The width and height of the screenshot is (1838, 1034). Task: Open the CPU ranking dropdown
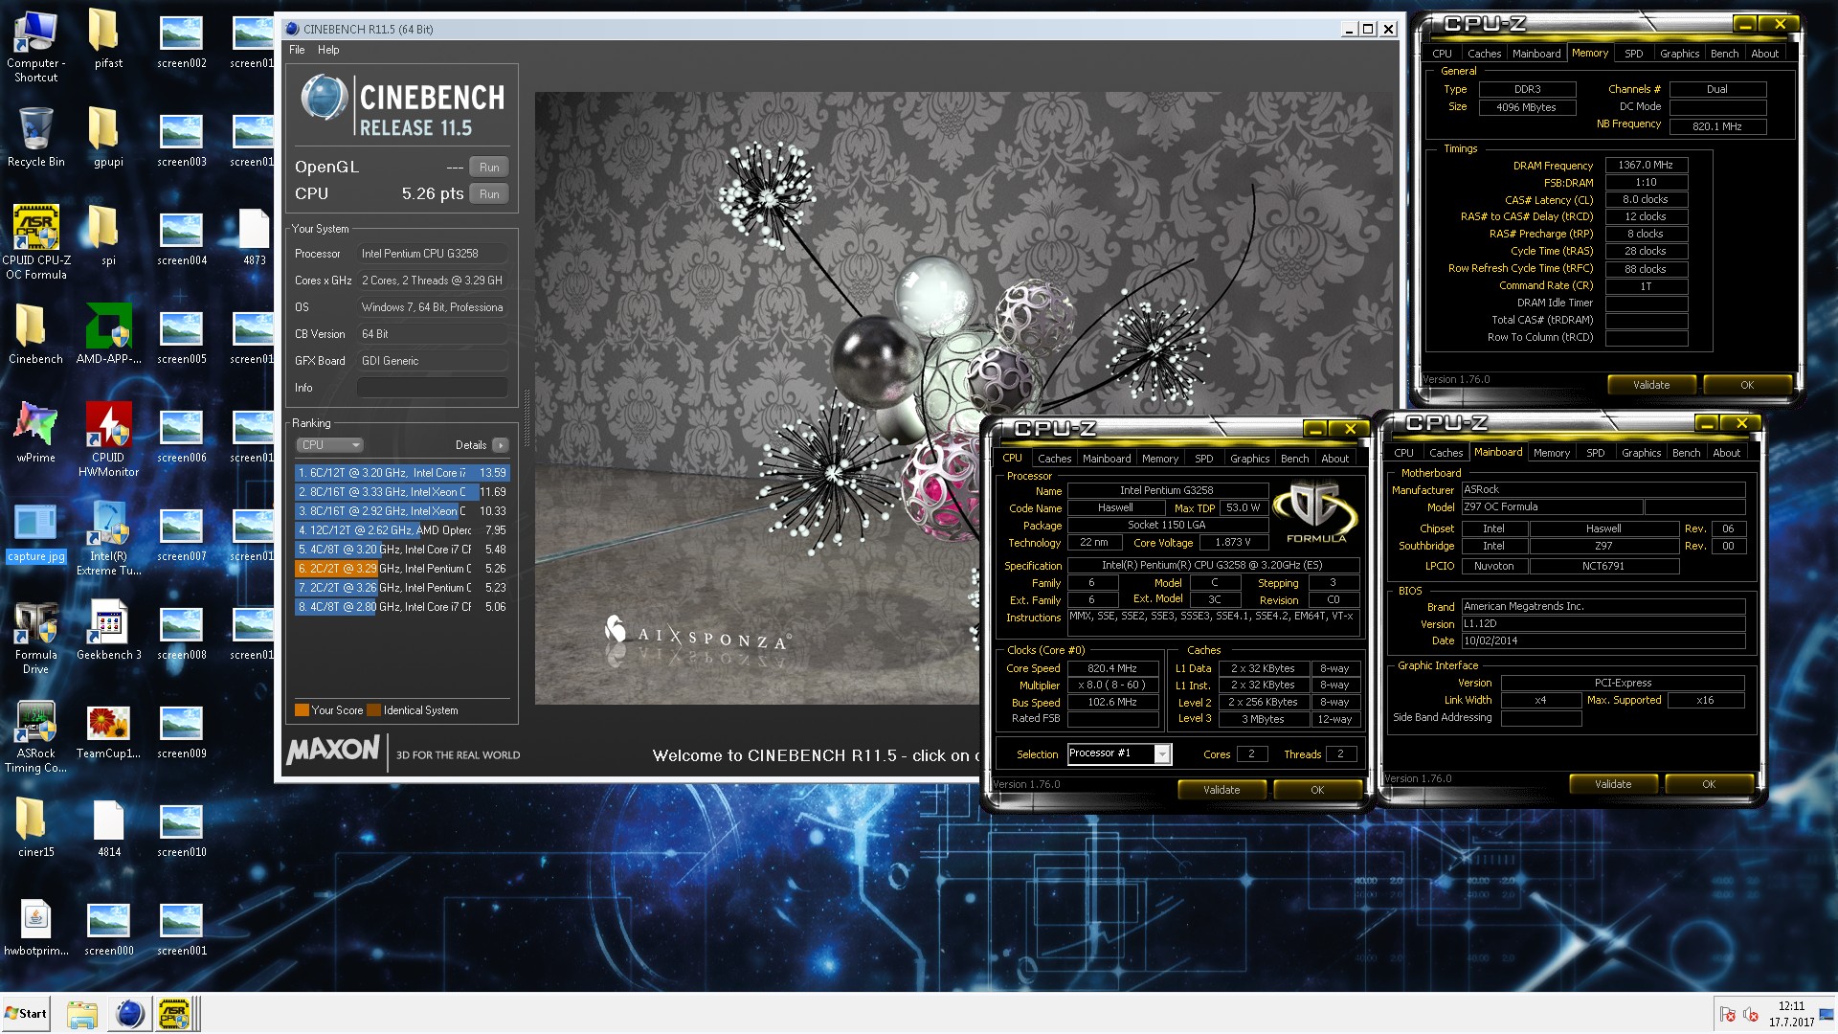[330, 445]
